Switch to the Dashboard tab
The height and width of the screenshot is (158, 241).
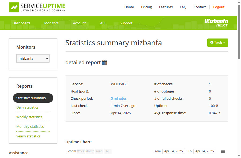21,23
